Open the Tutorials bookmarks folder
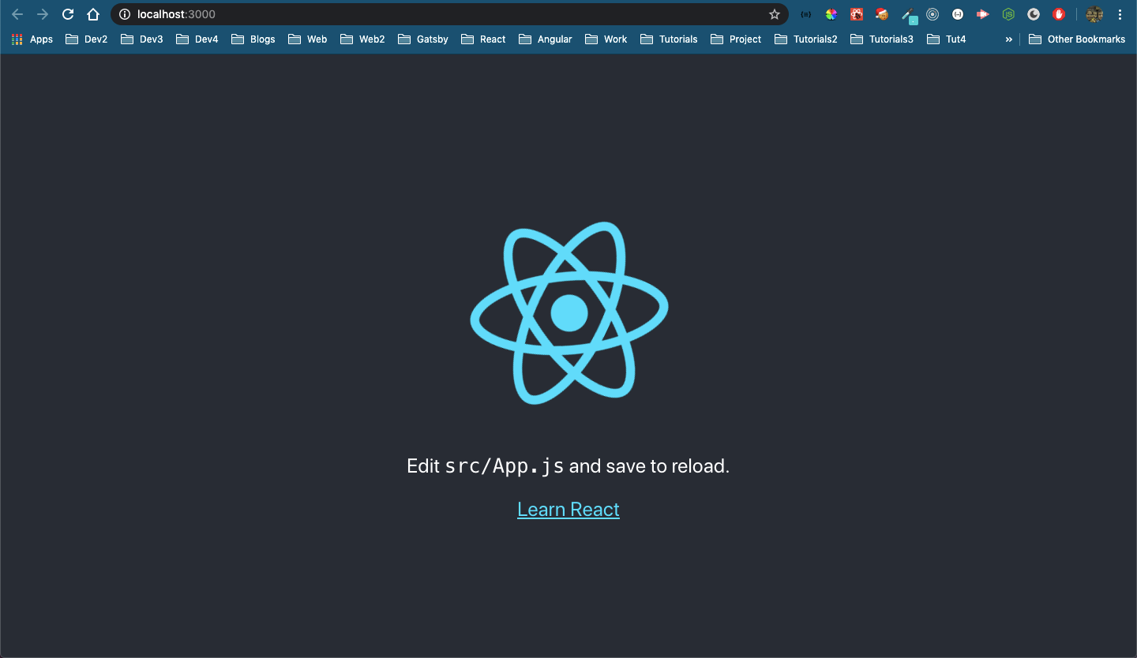Image resolution: width=1137 pixels, height=658 pixels. 669,39
